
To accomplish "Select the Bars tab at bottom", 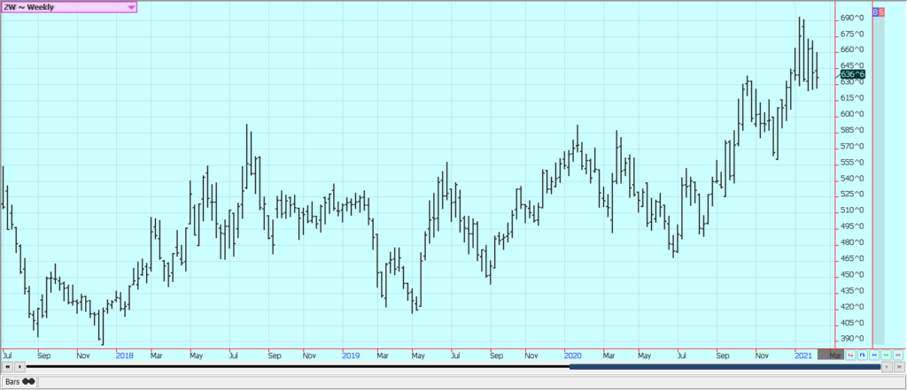I will pyautogui.click(x=20, y=382).
